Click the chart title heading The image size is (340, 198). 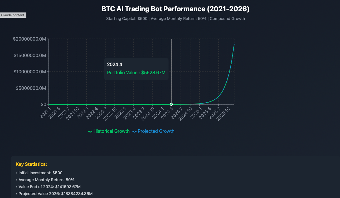pyautogui.click(x=175, y=9)
